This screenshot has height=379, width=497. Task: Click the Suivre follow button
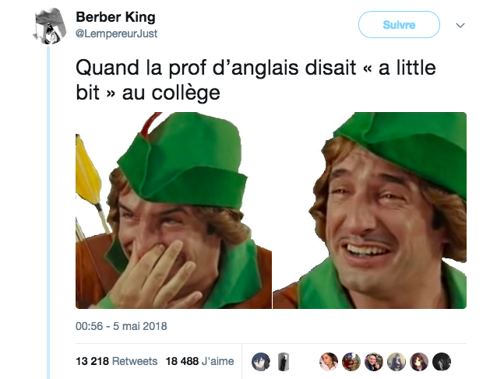(x=399, y=25)
